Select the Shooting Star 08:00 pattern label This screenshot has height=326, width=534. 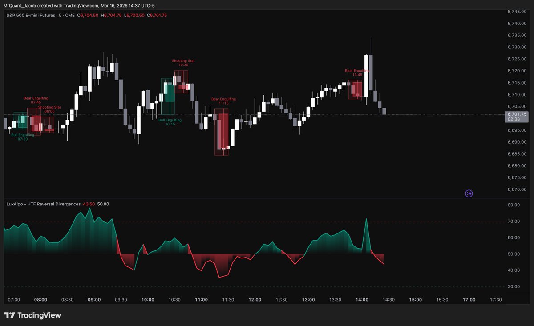[49, 109]
